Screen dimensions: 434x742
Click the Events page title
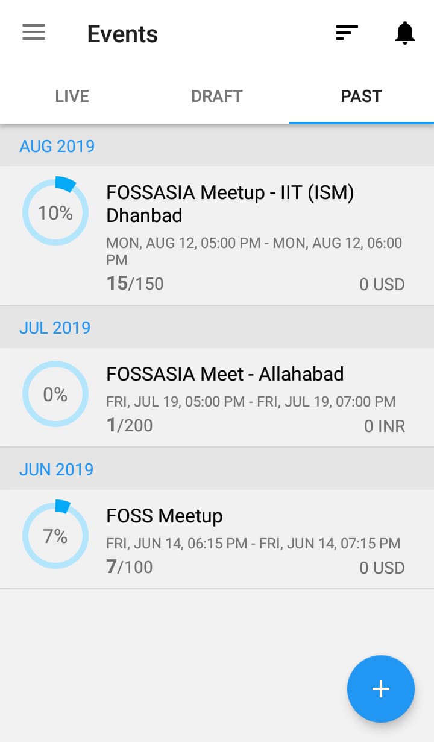coord(122,34)
